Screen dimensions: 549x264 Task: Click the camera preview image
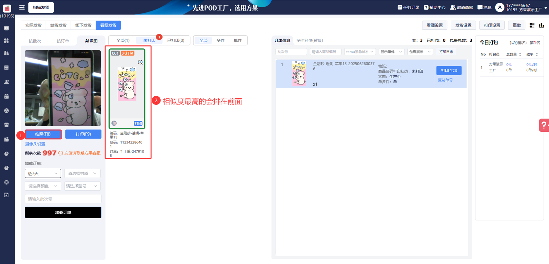tap(63, 88)
